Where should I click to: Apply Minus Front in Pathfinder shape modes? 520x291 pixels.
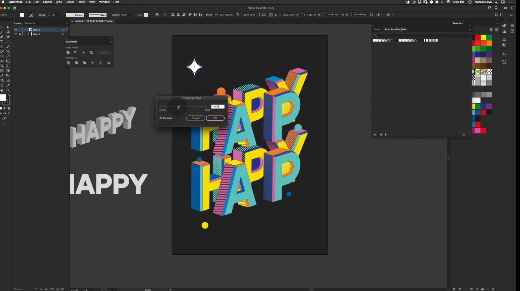click(76, 53)
